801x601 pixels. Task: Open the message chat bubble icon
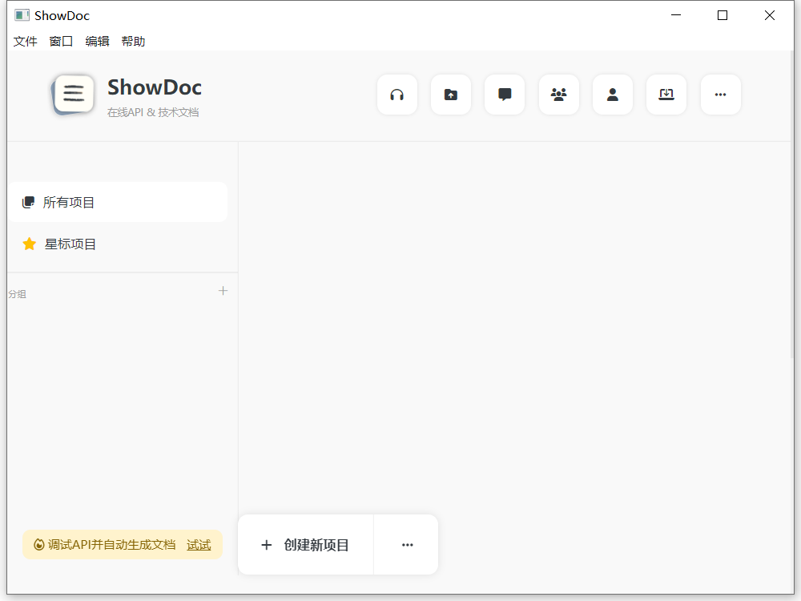point(505,95)
